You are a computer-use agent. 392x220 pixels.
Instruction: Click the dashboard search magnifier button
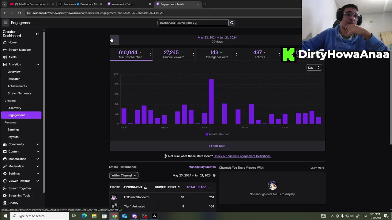(x=232, y=23)
